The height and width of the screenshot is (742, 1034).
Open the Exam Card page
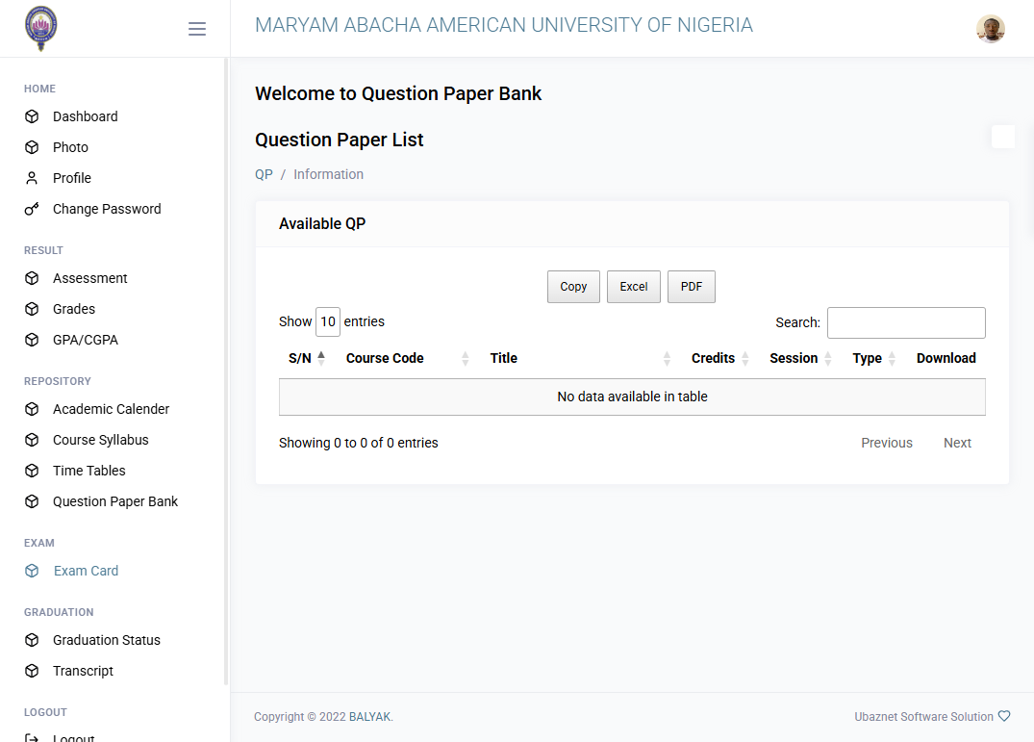86,571
